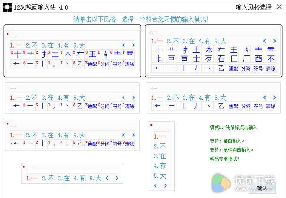Click the 1234笔画输入法 logo icon

[x=7, y=7]
